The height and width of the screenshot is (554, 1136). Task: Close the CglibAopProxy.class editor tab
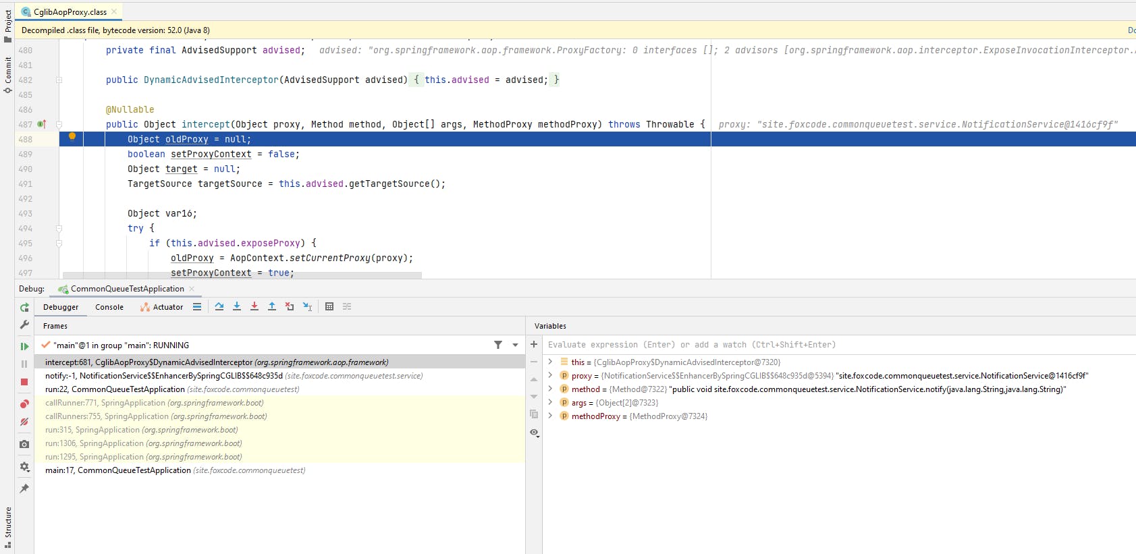click(114, 11)
